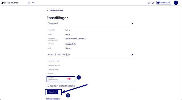This screenshot has height=100, width=182.
Task: Click the STANDARD FIRMA label
Action: [x=53, y=70]
